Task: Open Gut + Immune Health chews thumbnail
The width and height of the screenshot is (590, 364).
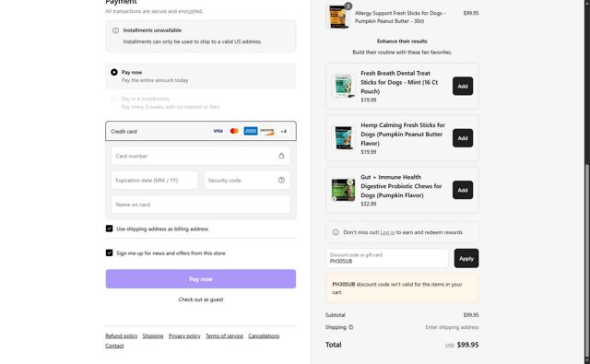Action: pos(343,190)
